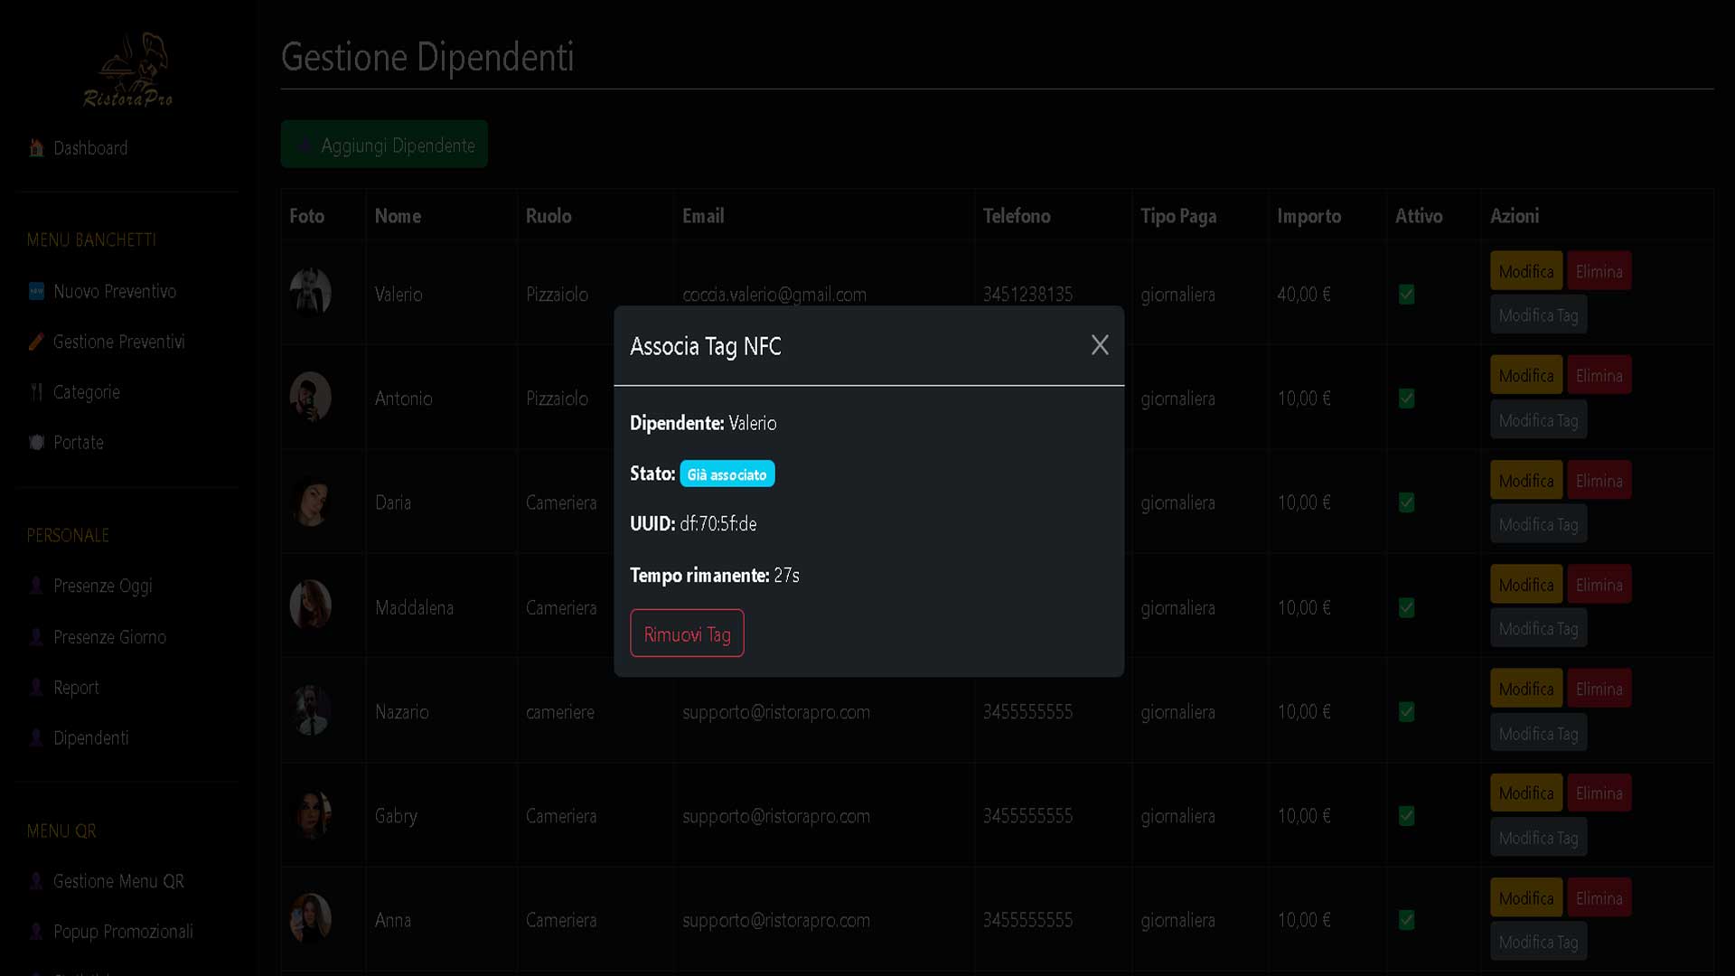The width and height of the screenshot is (1735, 976).
Task: Open Dipendenti in the sidebar
Action: [x=91, y=738]
